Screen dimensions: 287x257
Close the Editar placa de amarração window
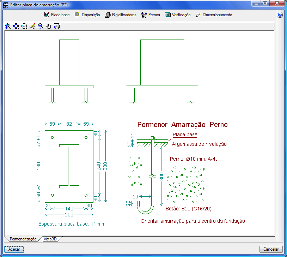(277, 3)
